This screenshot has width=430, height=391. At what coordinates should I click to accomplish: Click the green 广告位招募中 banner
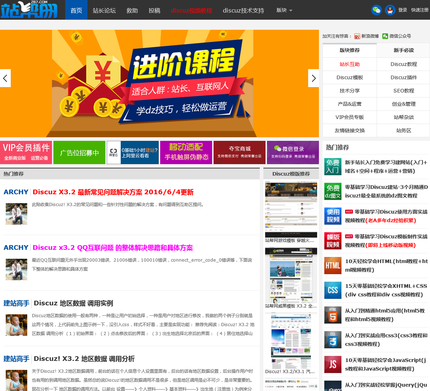click(x=79, y=152)
